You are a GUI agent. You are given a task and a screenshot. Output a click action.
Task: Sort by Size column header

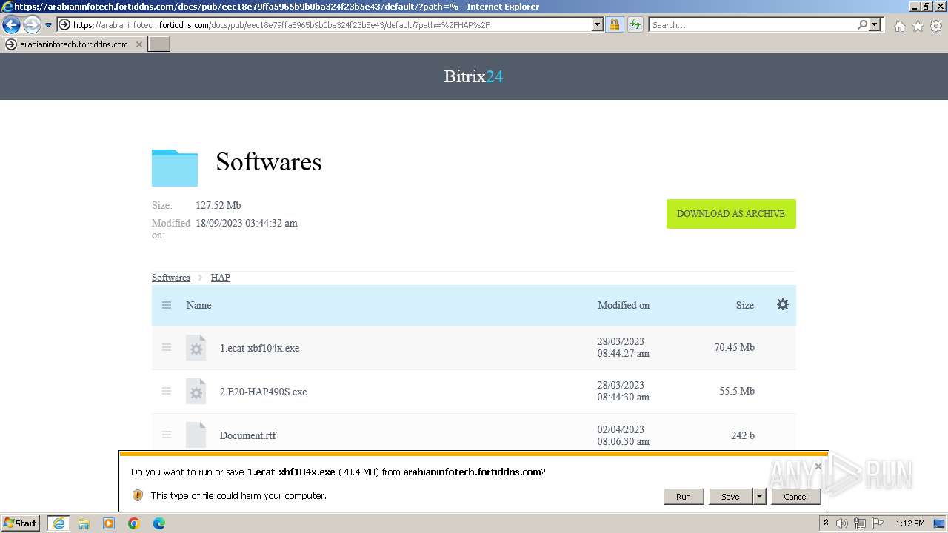click(x=745, y=305)
